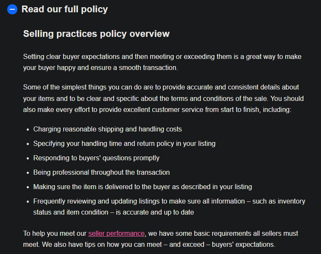Screen dimensions: 321x254
Task: Select the "Charging reasonable shipping and handling costs" item
Action: 107,129
